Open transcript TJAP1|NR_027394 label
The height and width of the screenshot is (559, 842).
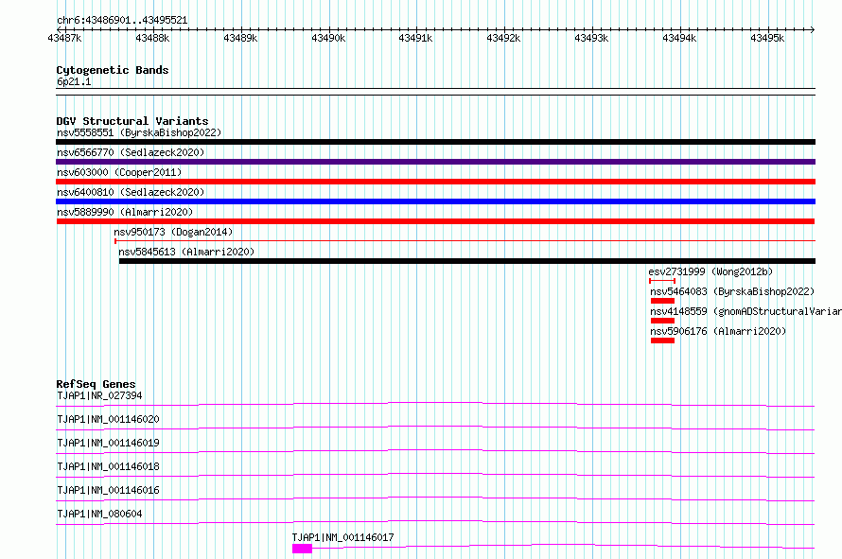[x=99, y=395]
